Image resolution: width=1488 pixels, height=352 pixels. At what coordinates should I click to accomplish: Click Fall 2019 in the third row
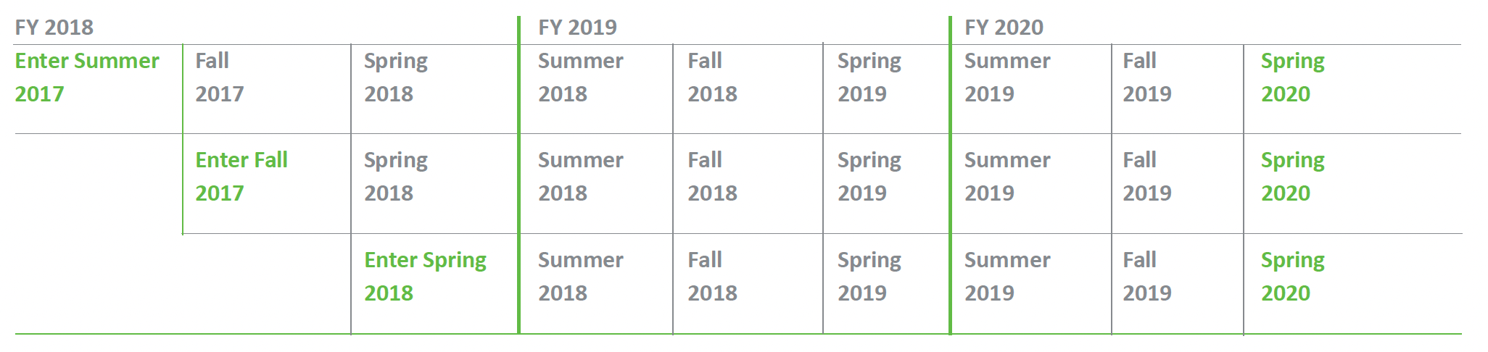coord(1147,276)
